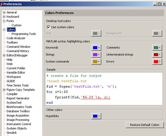Open Toolbars preferences
The height and width of the screenshot is (136, 166).
pyautogui.click(x=12, y=43)
